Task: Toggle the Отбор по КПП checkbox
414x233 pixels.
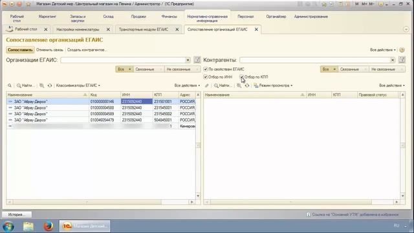Action: pyautogui.click(x=241, y=77)
